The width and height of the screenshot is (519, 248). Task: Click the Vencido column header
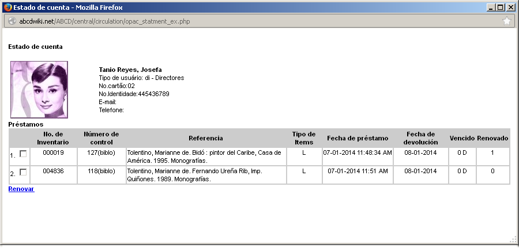[462, 138]
